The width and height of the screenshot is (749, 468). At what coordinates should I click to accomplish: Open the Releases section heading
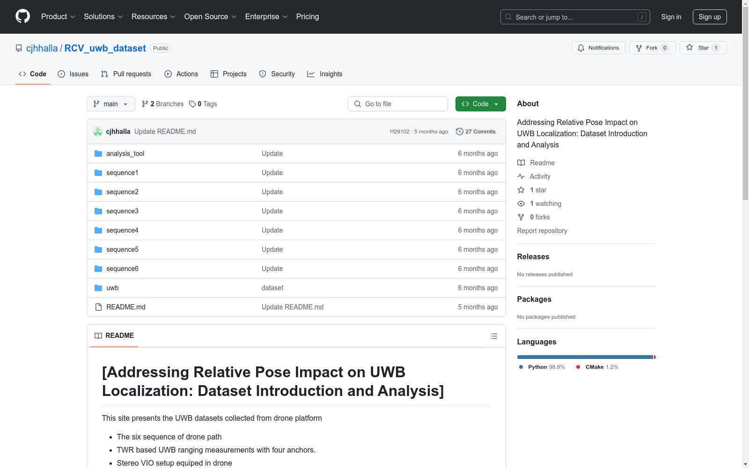(533, 256)
